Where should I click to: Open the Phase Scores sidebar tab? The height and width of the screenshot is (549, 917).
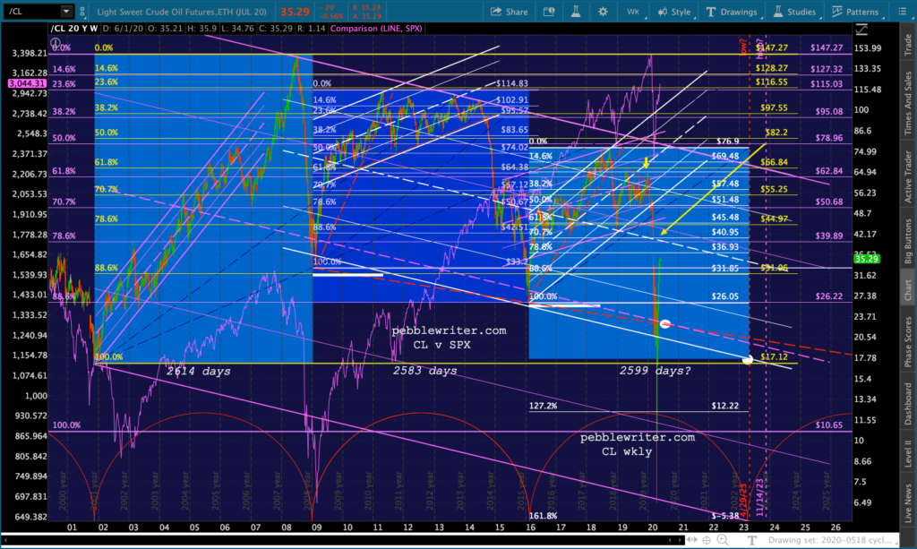[x=908, y=341]
